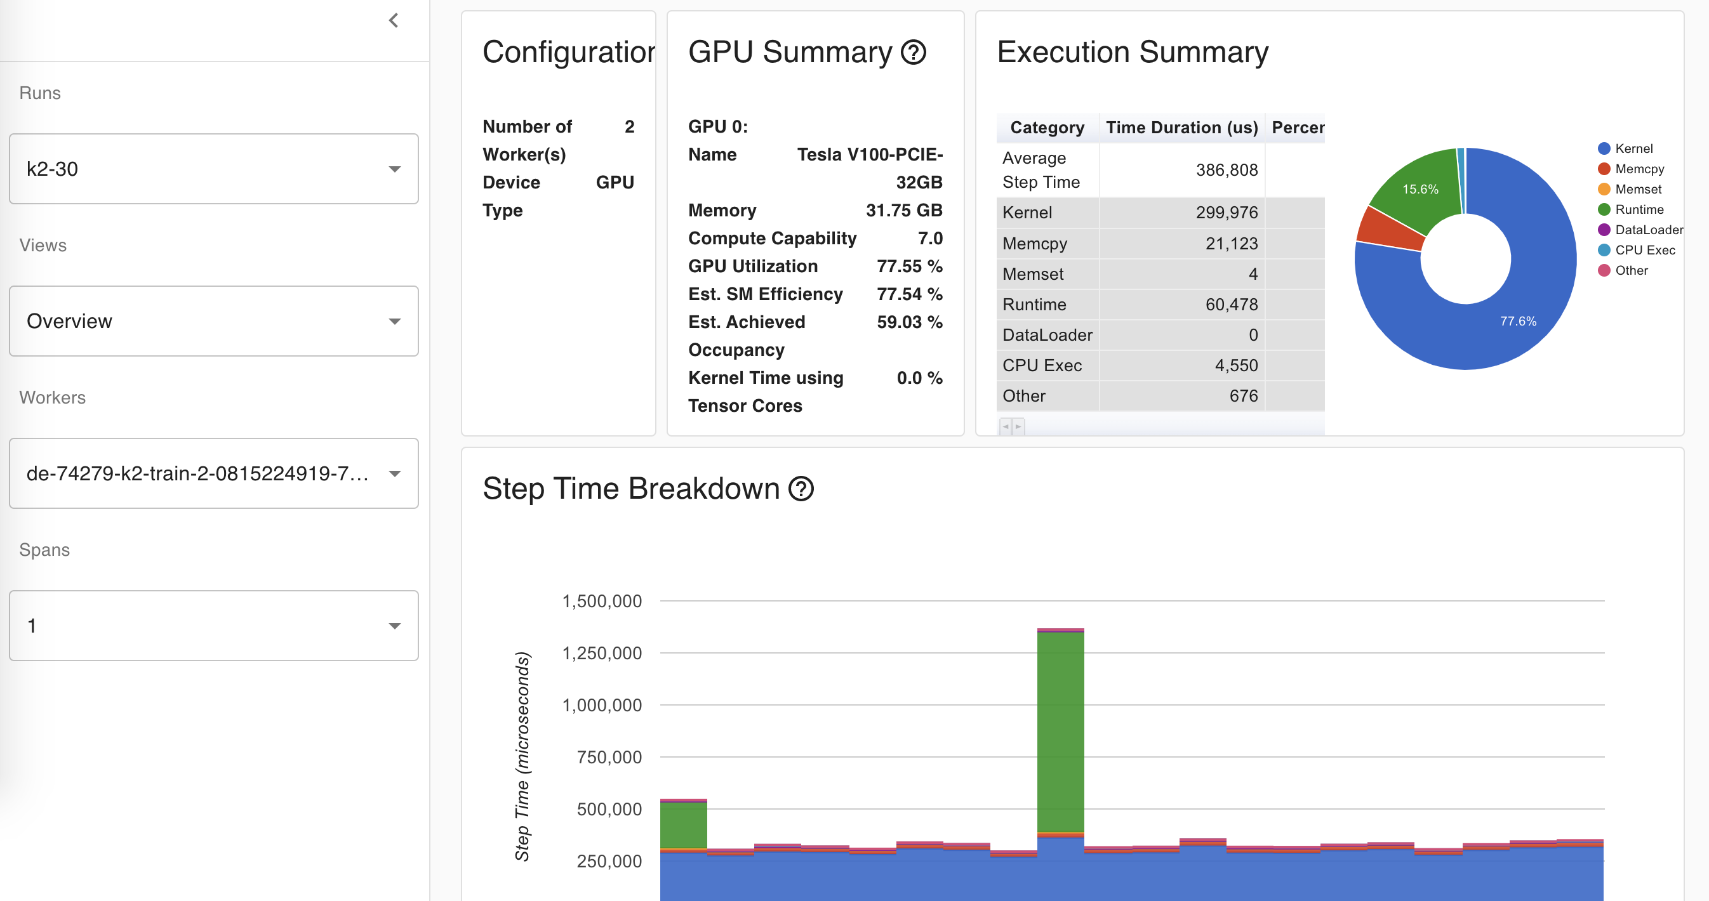Expand the Workers dropdown list
Image resolution: width=1709 pixels, height=901 pixels.
213,473
